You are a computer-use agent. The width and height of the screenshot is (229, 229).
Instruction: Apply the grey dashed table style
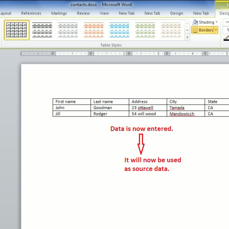point(68,30)
